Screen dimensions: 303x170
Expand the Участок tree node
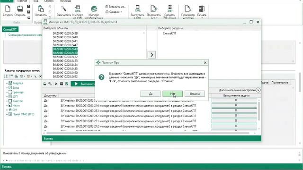(x=7, y=101)
